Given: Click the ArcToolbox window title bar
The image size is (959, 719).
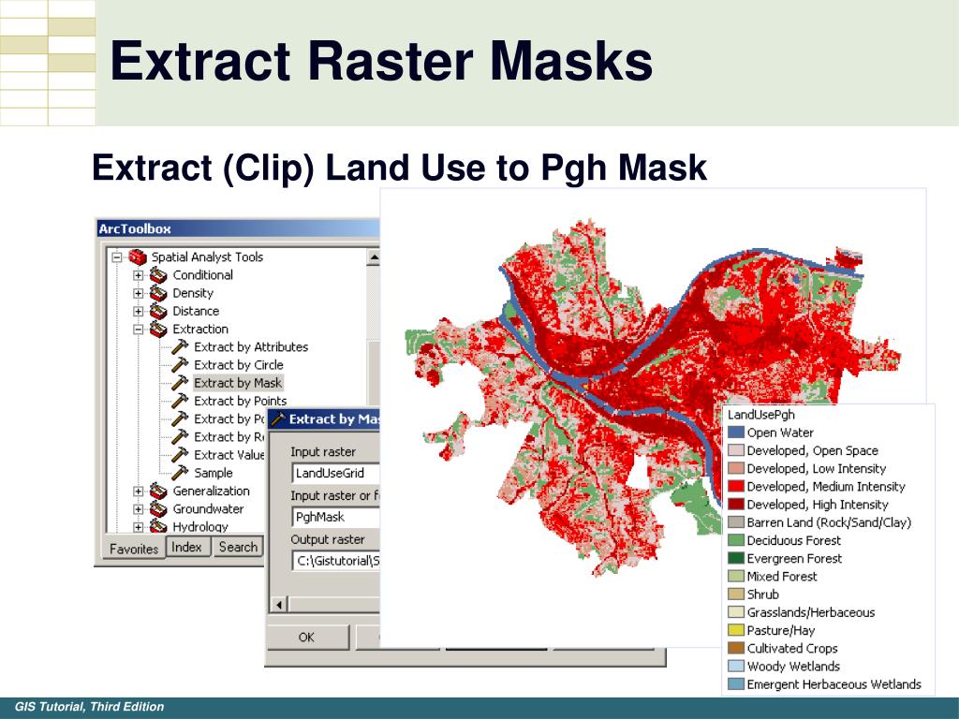Looking at the screenshot, I should [x=239, y=228].
